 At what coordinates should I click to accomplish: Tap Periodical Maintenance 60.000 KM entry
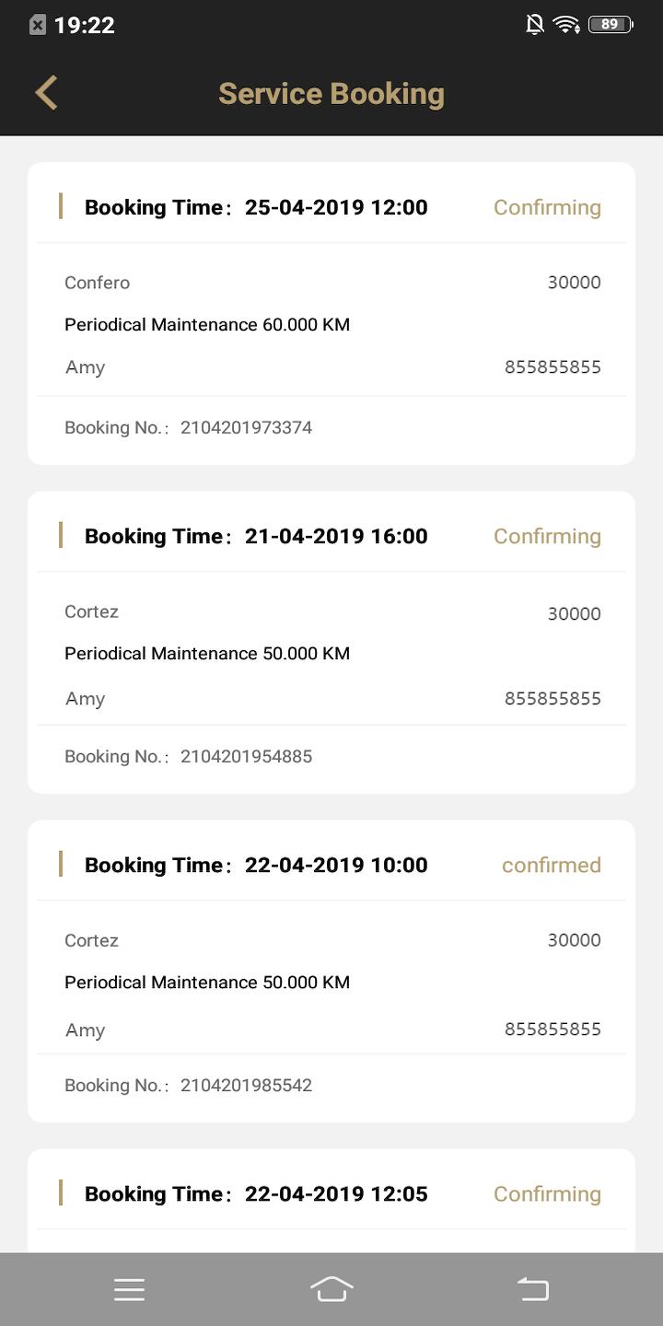pyautogui.click(x=207, y=324)
